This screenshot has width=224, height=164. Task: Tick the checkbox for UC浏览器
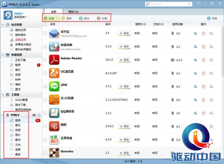pyautogui.click(x=45, y=73)
